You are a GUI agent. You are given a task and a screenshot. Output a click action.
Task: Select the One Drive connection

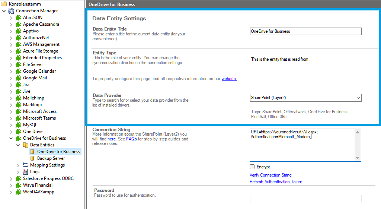pos(33,132)
